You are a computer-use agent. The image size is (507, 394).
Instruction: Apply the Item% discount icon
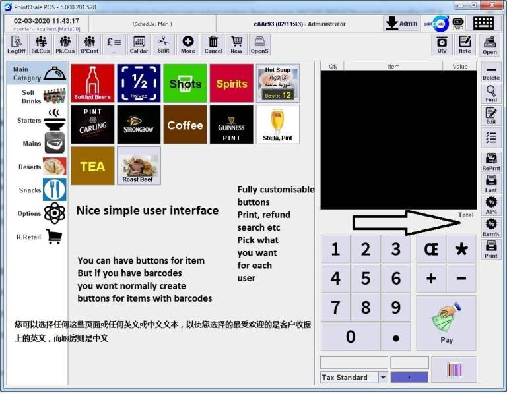coord(490,227)
